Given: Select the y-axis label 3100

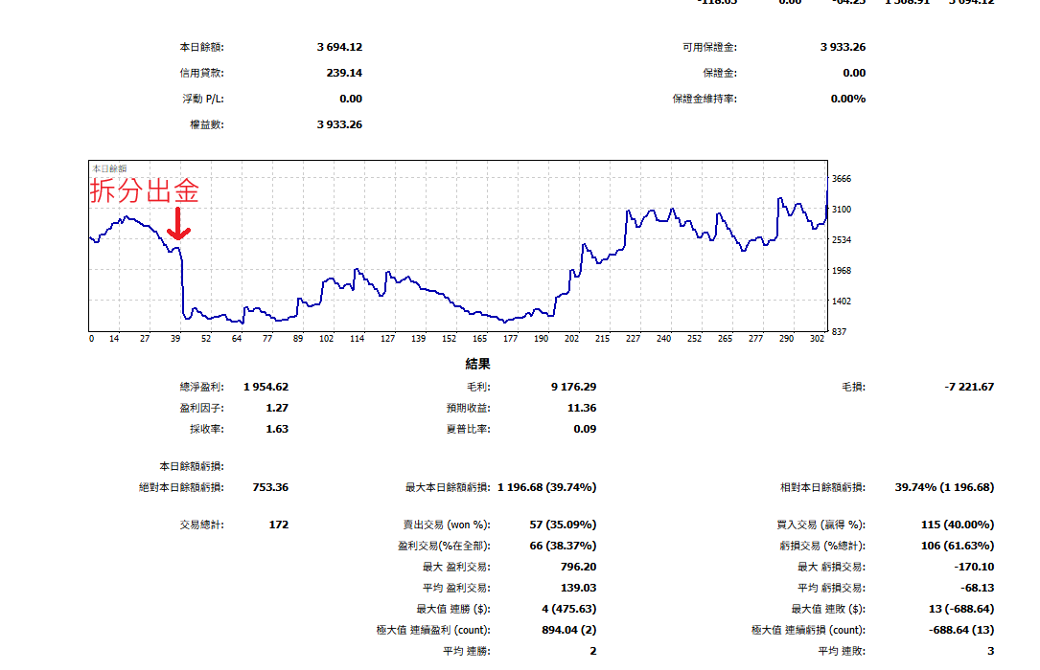Looking at the screenshot, I should (x=842, y=210).
